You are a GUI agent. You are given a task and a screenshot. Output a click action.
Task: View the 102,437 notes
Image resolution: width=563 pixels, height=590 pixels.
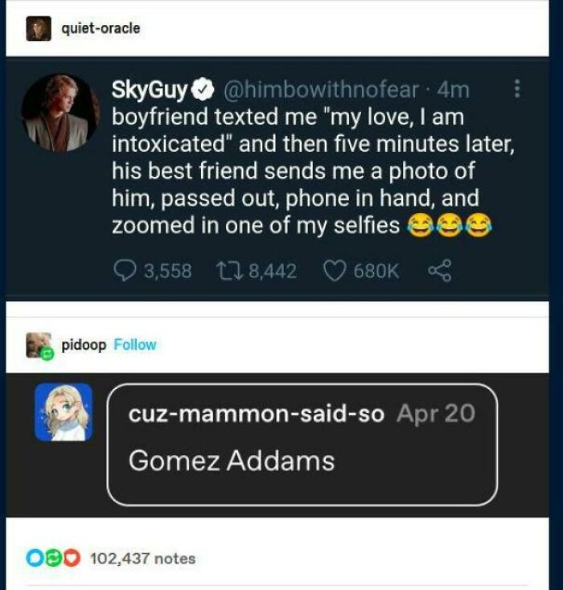tap(142, 558)
